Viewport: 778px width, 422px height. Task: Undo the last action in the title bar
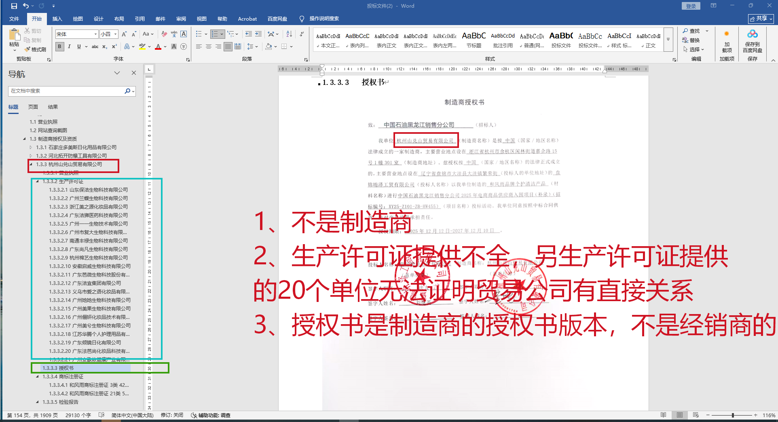point(26,6)
